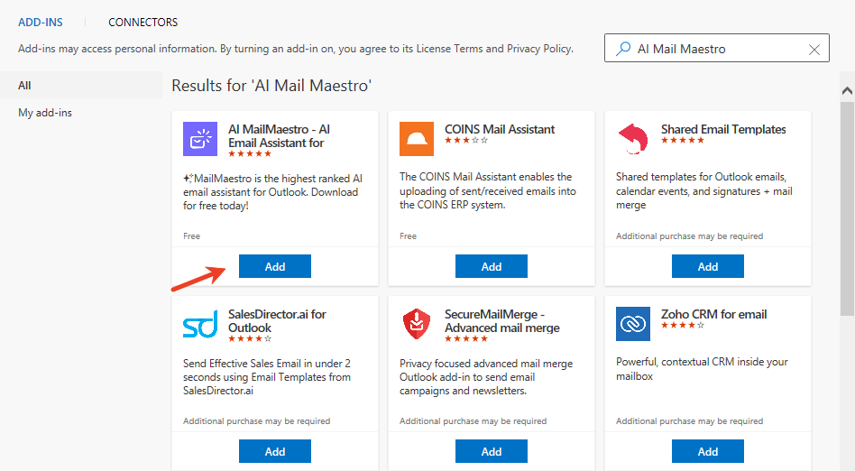Click the Shared Email Templates red arrow icon
The height and width of the screenshot is (471, 855).
[633, 139]
